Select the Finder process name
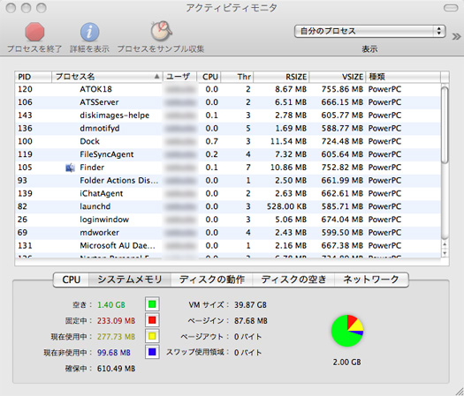This screenshot has width=464, height=396. coord(92,168)
